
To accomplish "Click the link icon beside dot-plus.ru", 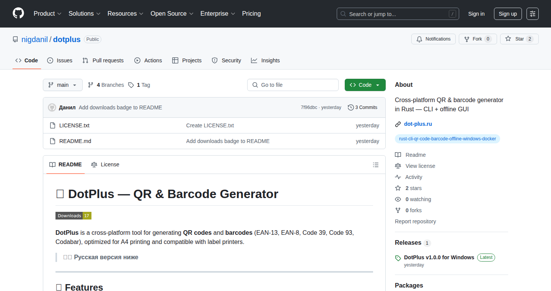I will 398,124.
